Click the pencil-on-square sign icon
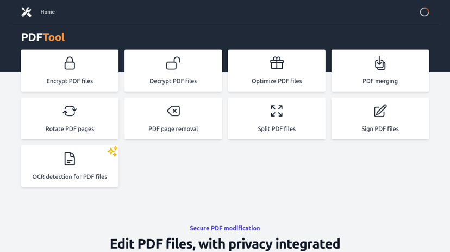Screen dimensions: 450x252 [x=380, y=111]
